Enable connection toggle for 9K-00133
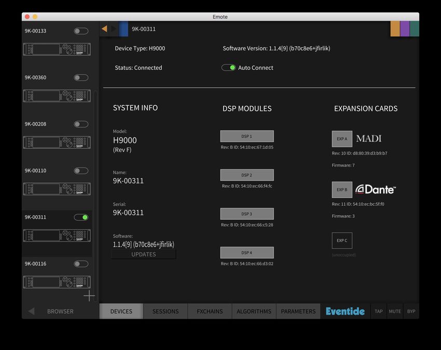 tap(81, 31)
